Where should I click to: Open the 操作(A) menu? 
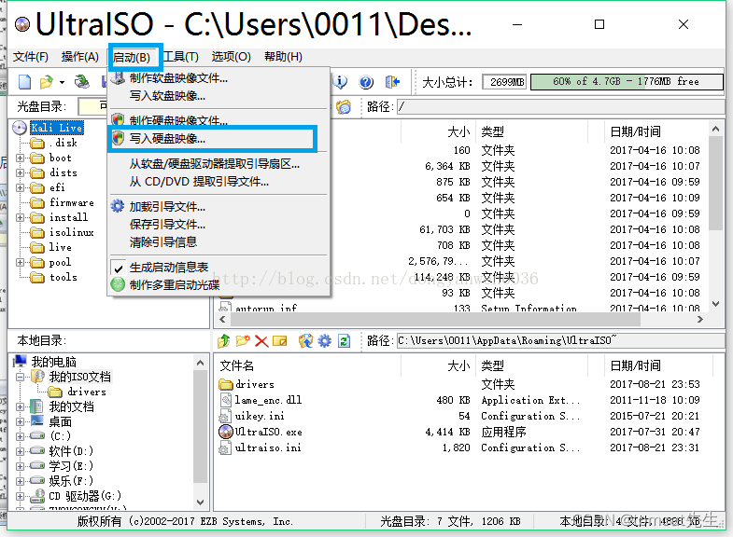click(x=80, y=57)
